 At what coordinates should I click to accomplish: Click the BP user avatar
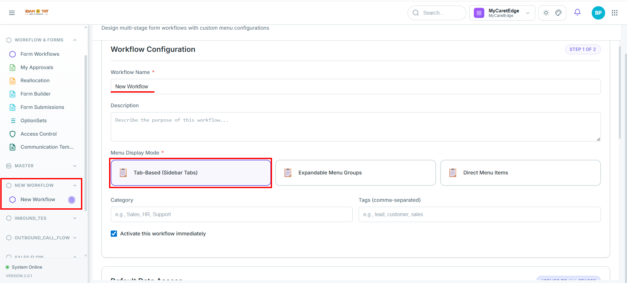click(598, 13)
